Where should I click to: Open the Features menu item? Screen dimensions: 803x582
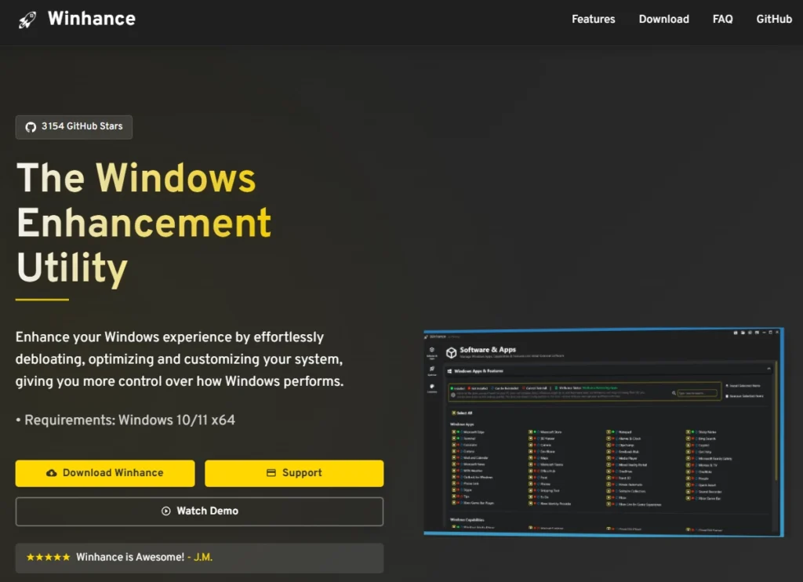593,19
